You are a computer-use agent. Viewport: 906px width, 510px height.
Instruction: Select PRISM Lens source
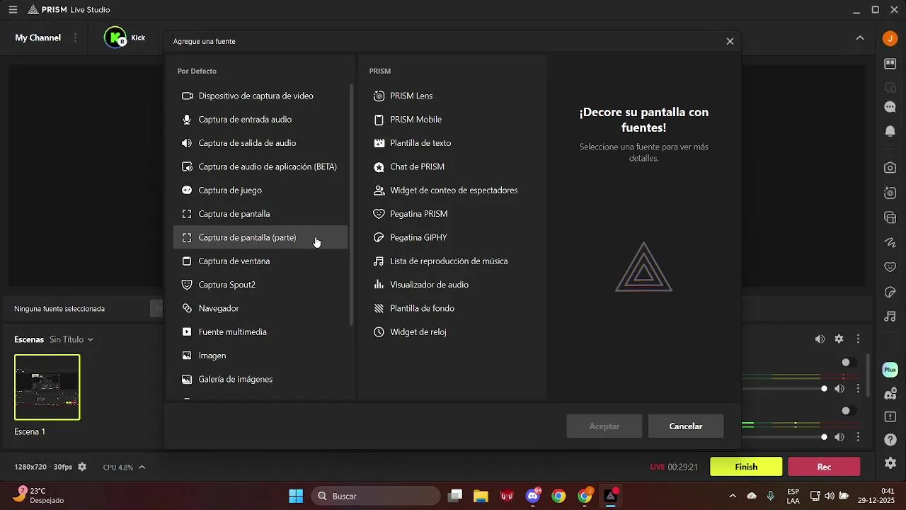pos(452,96)
